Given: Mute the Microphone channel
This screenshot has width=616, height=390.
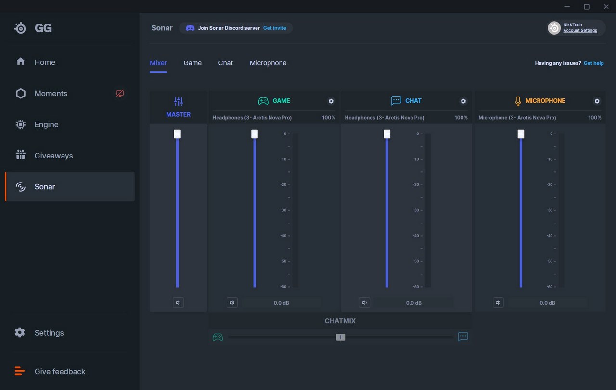Looking at the screenshot, I should coord(498,303).
